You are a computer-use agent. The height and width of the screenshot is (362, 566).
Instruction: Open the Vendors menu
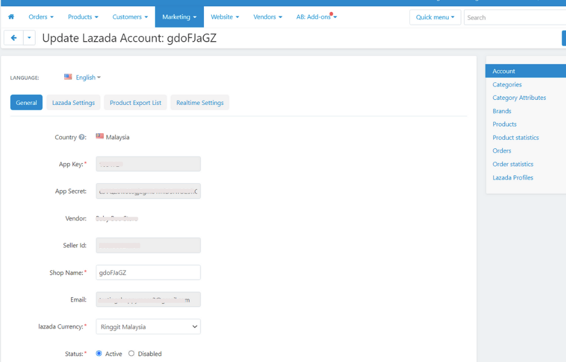268,16
